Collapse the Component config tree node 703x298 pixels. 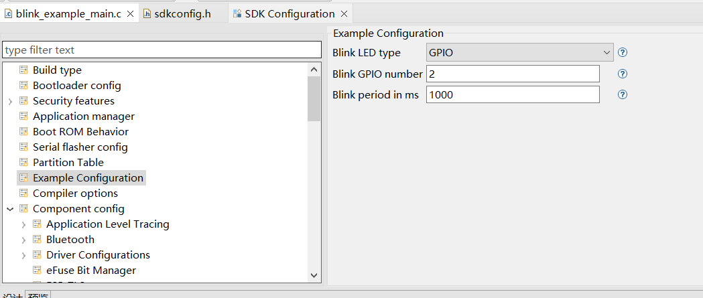10,209
